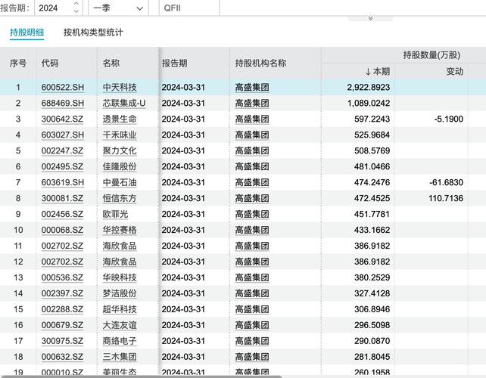This screenshot has height=378, width=486.
Task: Switch to the 按机构类型统计 tab
Action: (93, 33)
